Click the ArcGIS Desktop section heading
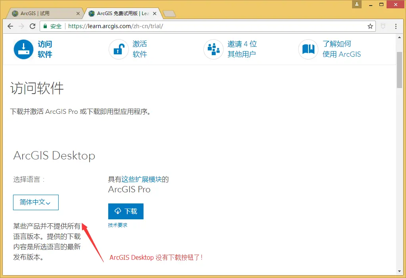Image resolution: width=406 pixels, height=278 pixels. (54, 156)
